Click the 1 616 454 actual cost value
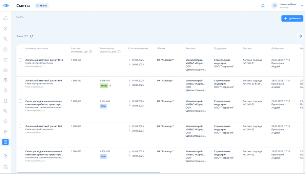This screenshot has height=174, width=305. [x=105, y=81]
